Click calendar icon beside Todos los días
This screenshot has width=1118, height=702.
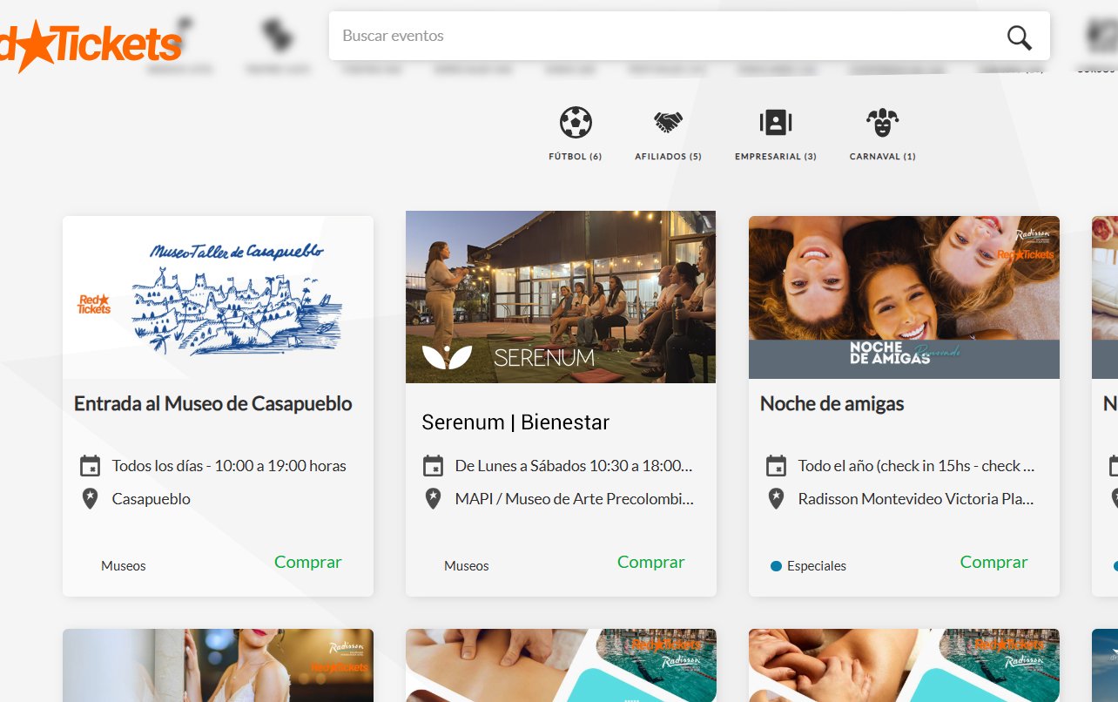point(90,466)
